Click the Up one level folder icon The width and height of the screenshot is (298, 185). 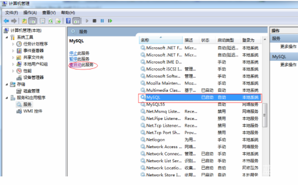(24, 21)
